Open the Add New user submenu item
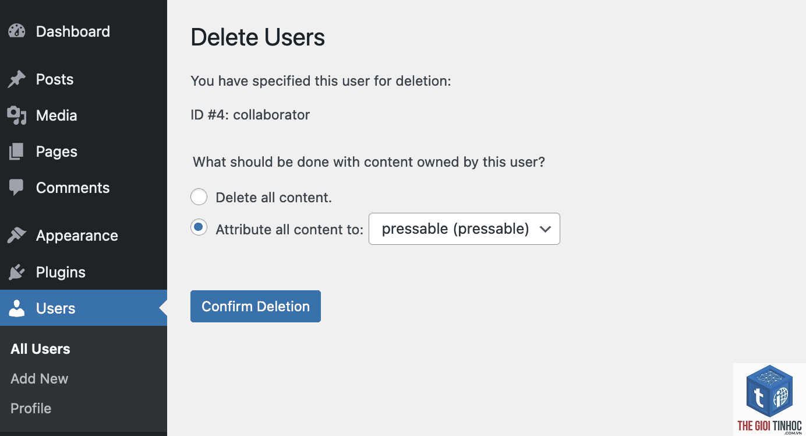Screen dimensions: 806x436 coord(40,379)
